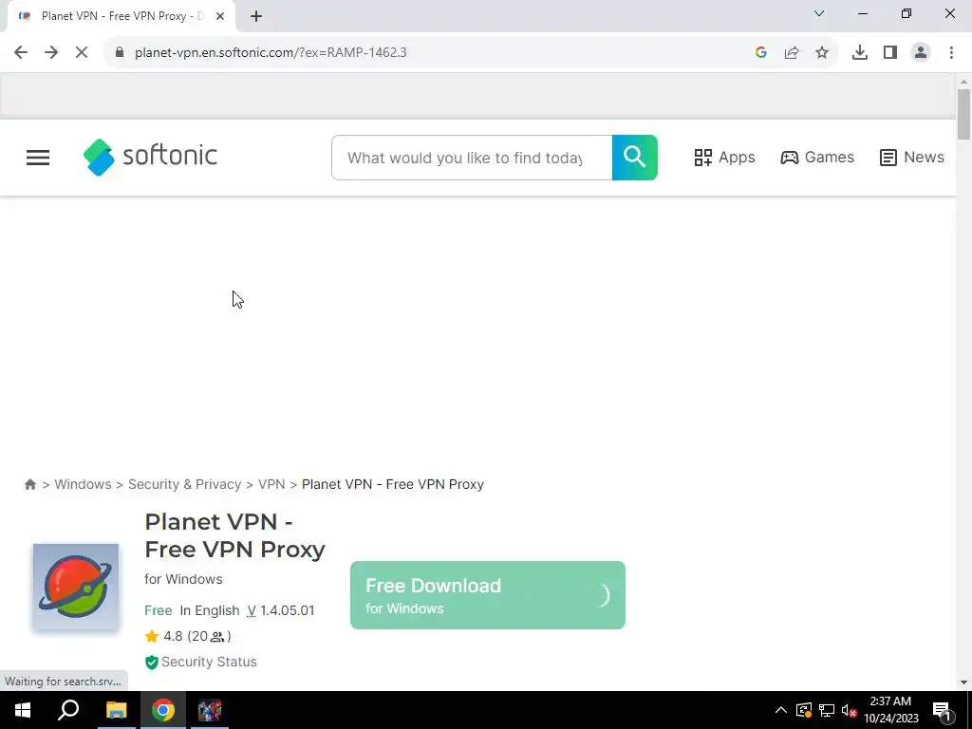The image size is (972, 729).
Task: Open the Apps section
Action: (x=724, y=158)
